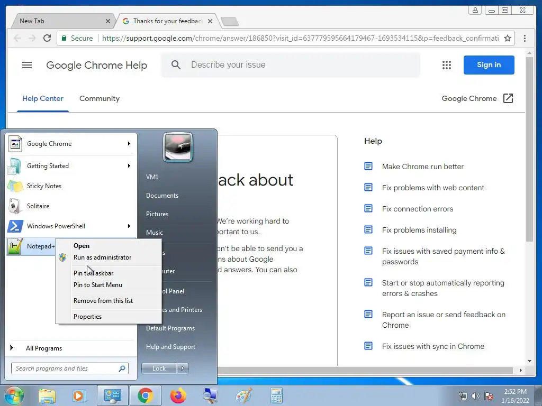Open Chrome three-dot menu
This screenshot has height=406, width=542.
point(525,38)
